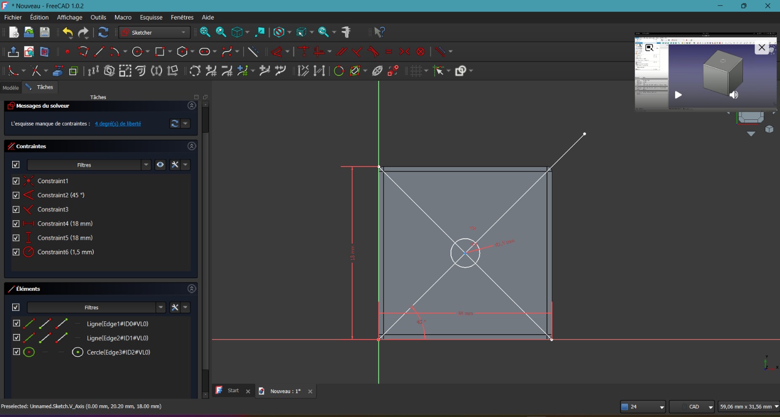Viewport: 780px width, 417px height.
Task: Click the Leave Sketch icon
Action: pos(13,52)
